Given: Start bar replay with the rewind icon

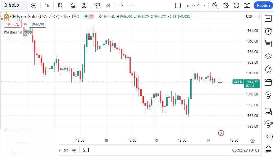Looking at the screenshot, I should pos(108,5).
